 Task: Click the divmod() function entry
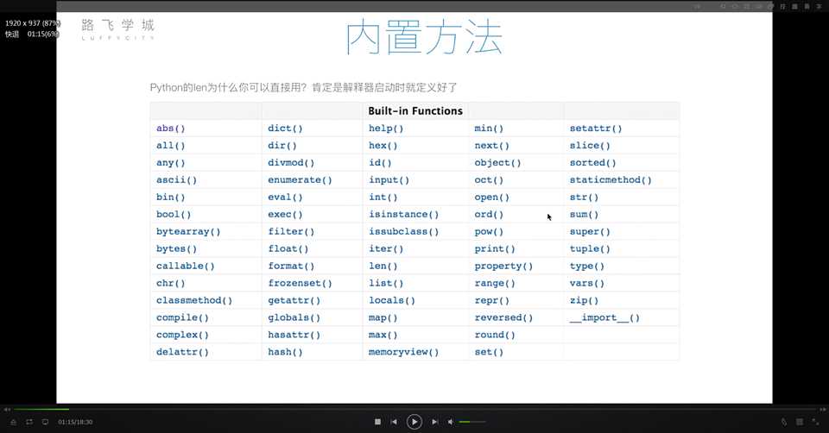(291, 163)
